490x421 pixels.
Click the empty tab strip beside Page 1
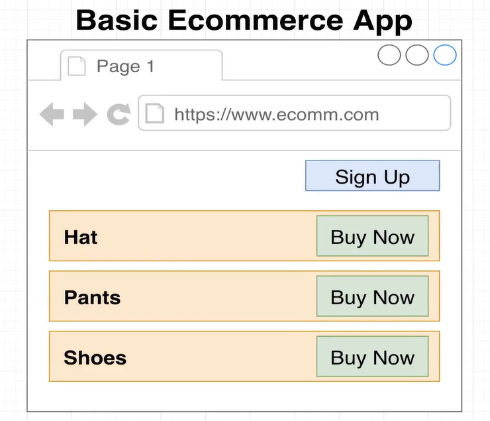[298, 66]
